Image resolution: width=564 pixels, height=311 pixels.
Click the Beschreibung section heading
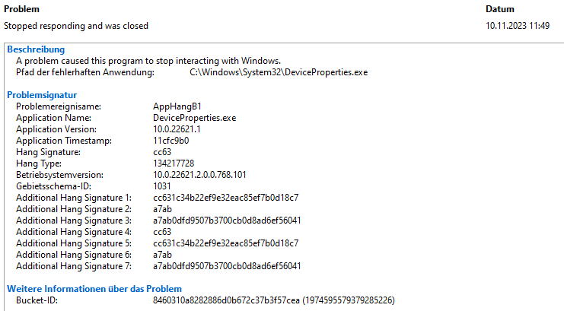coord(36,49)
